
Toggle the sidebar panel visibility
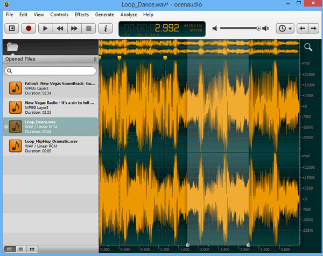pyautogui.click(x=12, y=28)
